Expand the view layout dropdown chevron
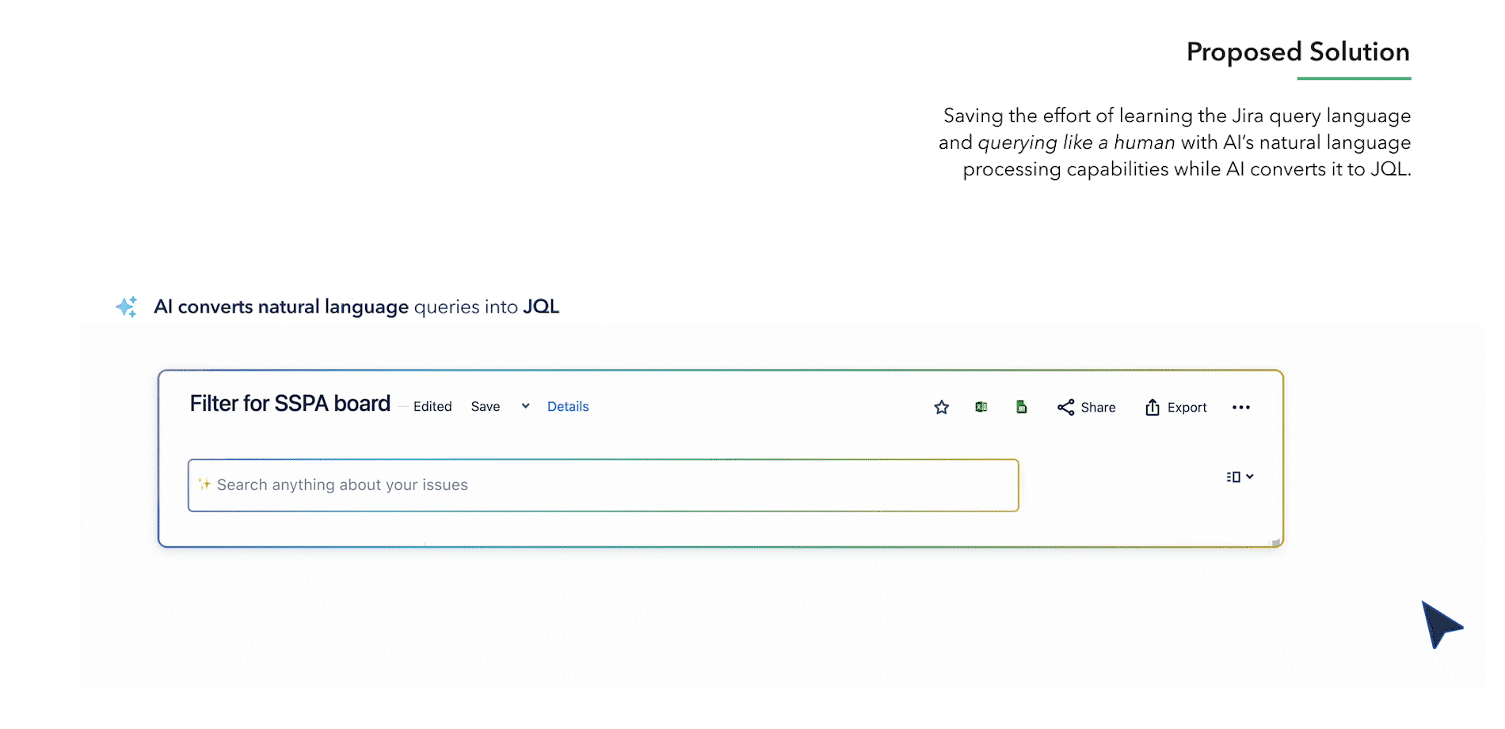 [1250, 477]
